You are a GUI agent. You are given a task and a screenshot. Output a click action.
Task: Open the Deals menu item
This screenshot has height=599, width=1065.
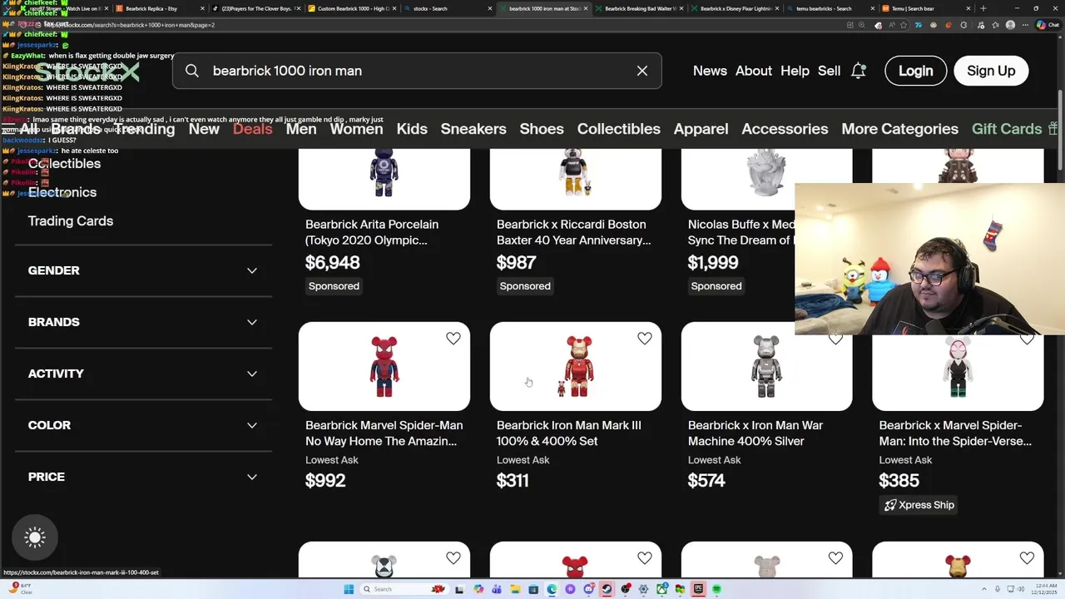point(253,129)
